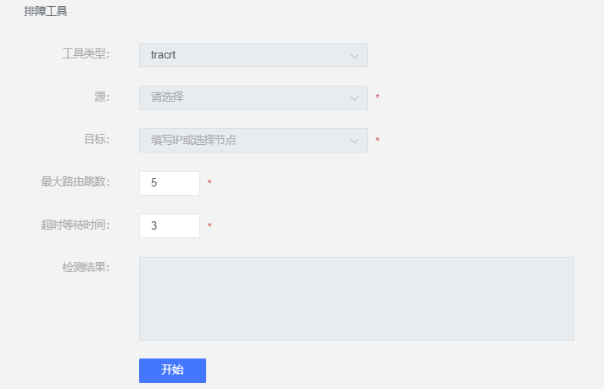The width and height of the screenshot is (604, 389).
Task: Open the 工具类型 dropdown showing tracrt
Action: [x=254, y=55]
